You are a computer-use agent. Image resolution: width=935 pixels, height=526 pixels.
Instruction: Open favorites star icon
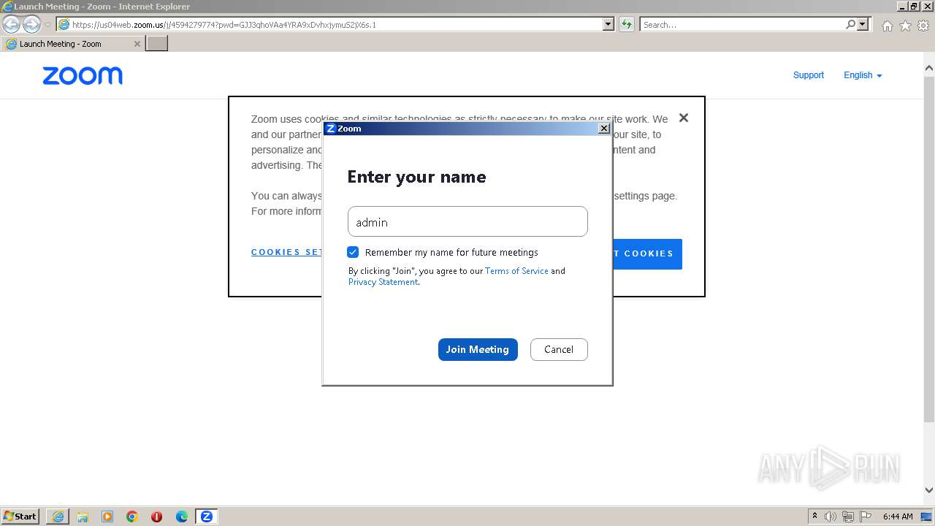click(905, 26)
